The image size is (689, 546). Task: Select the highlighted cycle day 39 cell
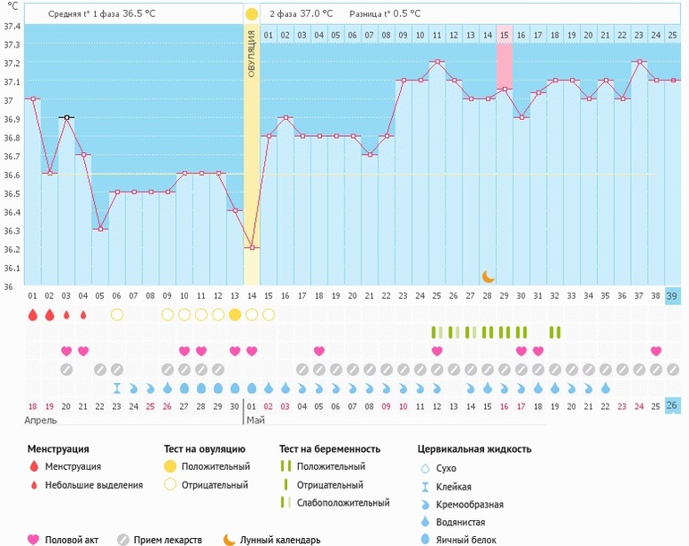[x=673, y=296]
